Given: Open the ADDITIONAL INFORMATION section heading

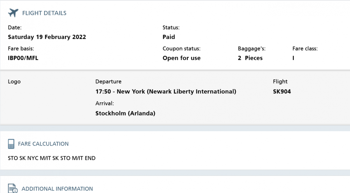Looking at the screenshot, I should (57, 189).
